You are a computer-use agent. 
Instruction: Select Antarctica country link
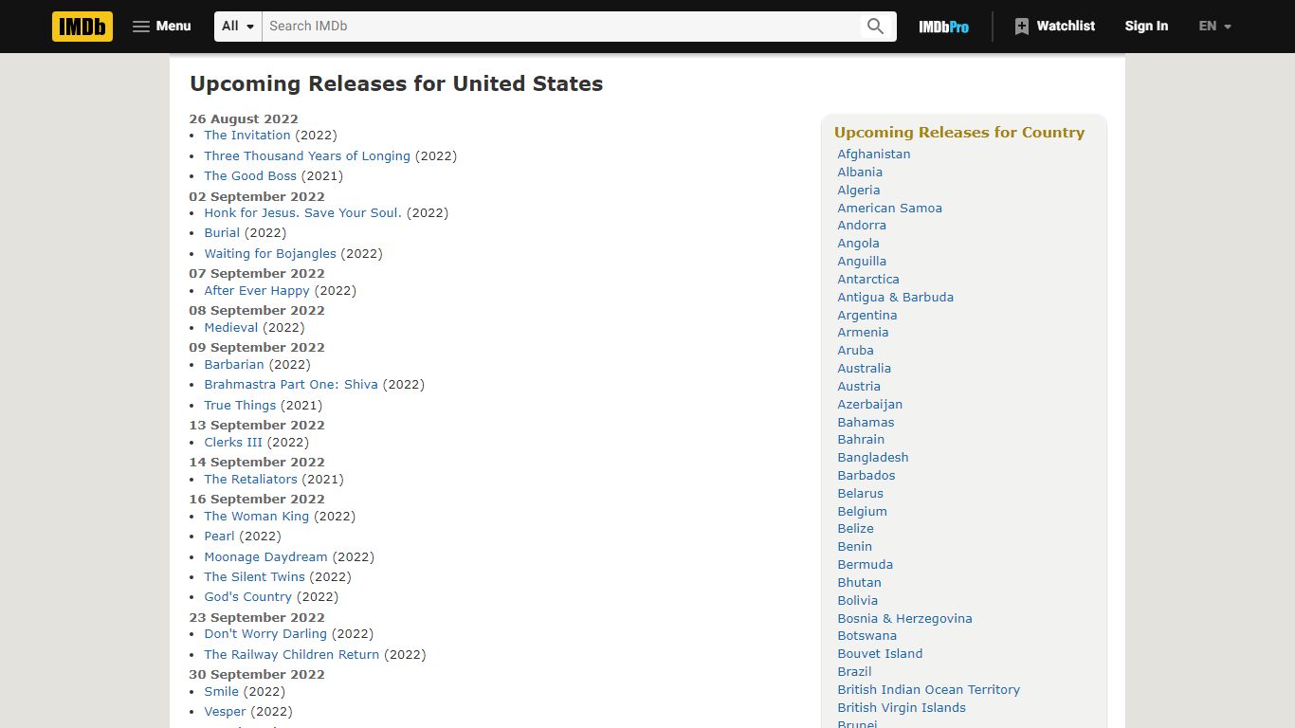[x=868, y=280]
